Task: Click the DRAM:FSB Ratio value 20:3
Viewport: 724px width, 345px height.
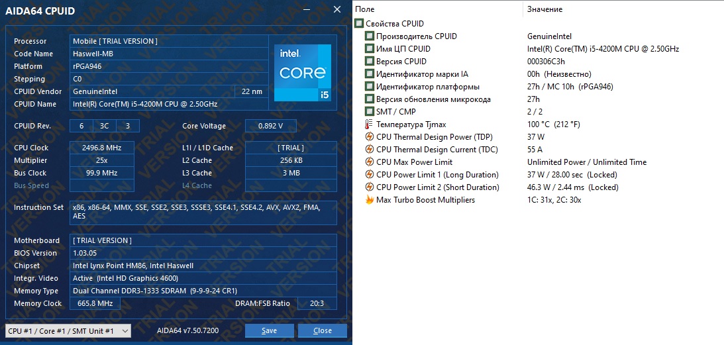Action: point(317,303)
